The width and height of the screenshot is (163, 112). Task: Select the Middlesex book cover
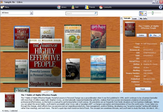click(73, 69)
